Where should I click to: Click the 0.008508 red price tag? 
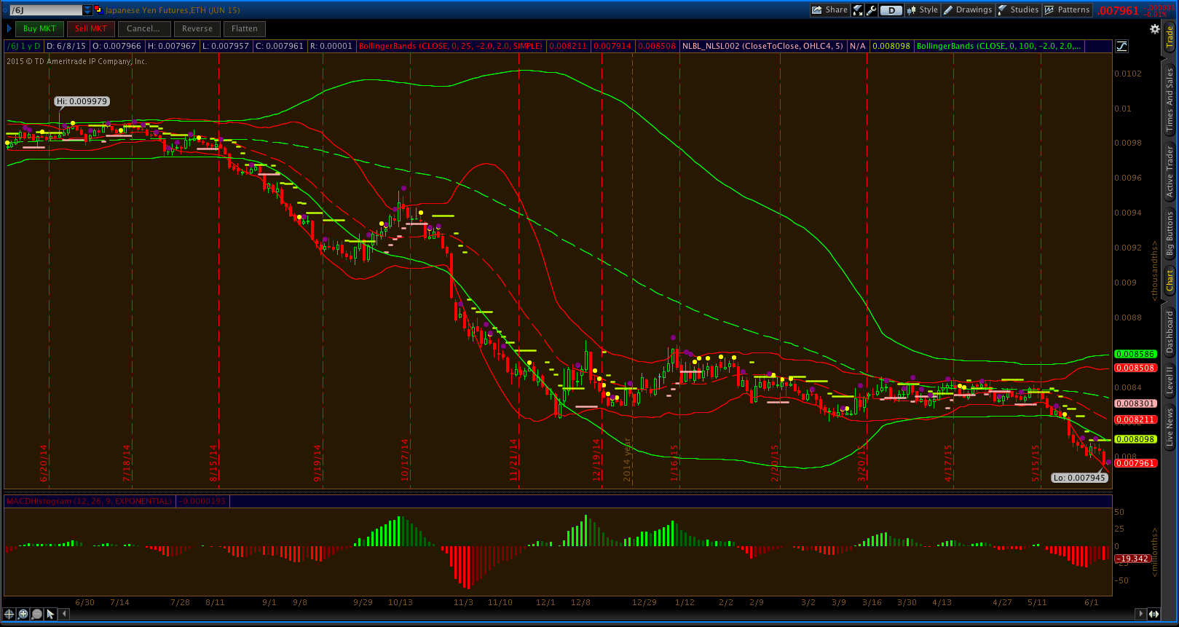coord(1135,368)
